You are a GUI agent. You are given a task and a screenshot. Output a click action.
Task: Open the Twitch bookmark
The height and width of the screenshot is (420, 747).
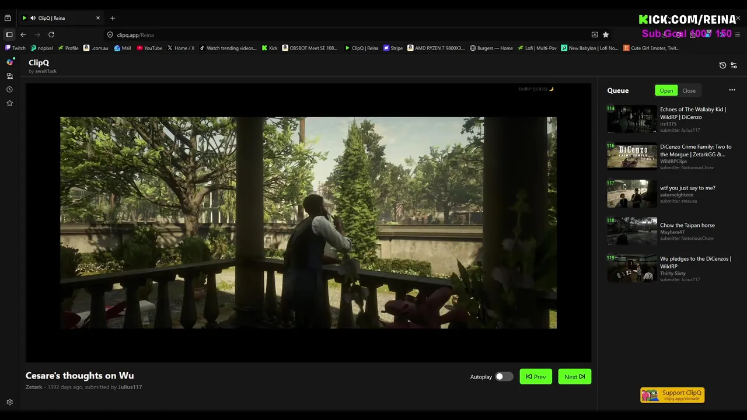pyautogui.click(x=16, y=48)
